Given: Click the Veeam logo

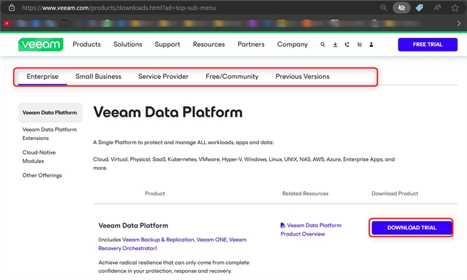Looking at the screenshot, I should [40, 44].
